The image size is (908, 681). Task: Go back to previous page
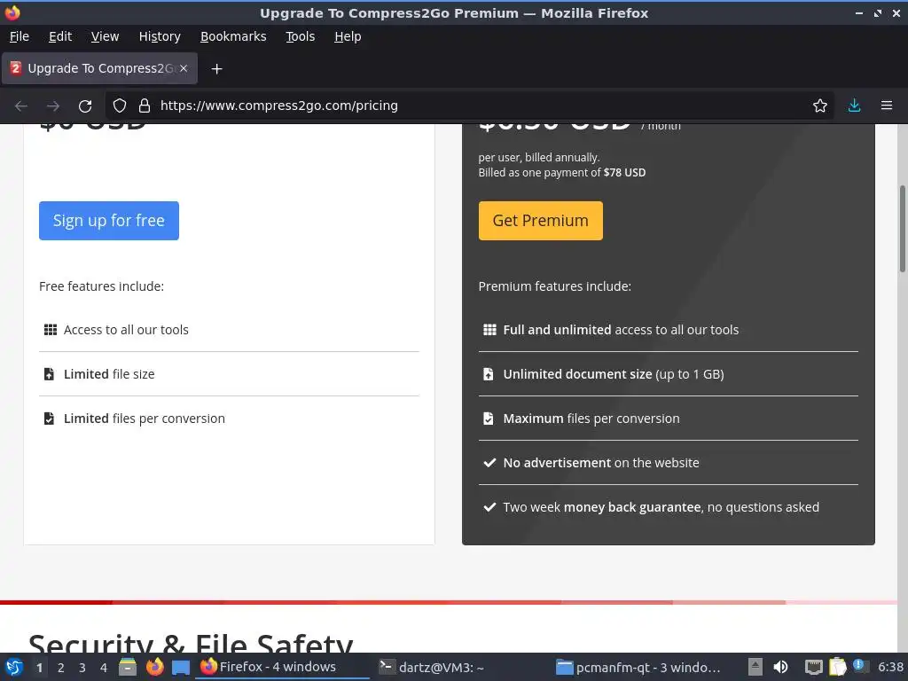(x=21, y=106)
